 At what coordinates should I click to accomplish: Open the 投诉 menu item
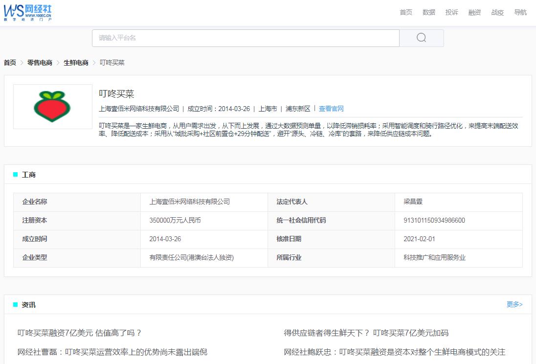click(451, 12)
